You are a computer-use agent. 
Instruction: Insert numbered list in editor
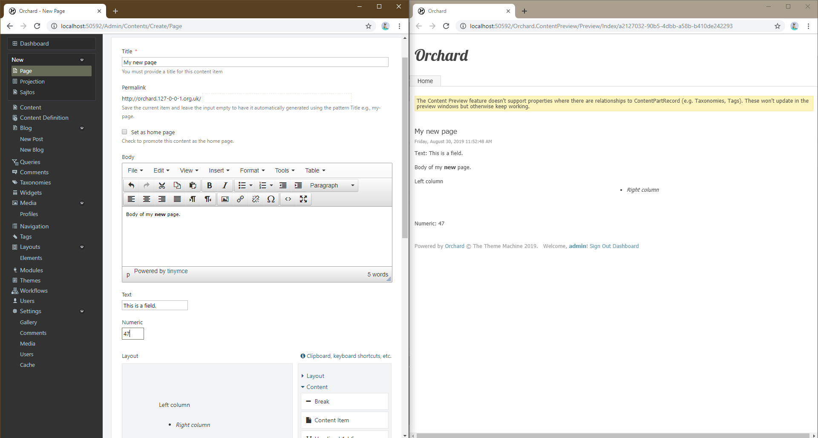(262, 185)
